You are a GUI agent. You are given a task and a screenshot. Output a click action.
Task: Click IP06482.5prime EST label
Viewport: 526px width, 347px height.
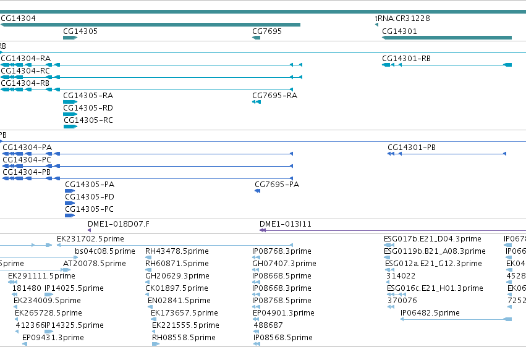(430, 313)
